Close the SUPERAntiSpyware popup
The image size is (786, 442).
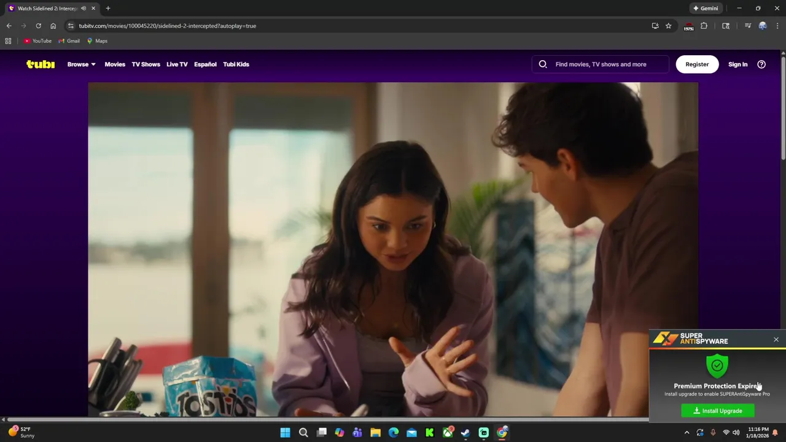[776, 339]
